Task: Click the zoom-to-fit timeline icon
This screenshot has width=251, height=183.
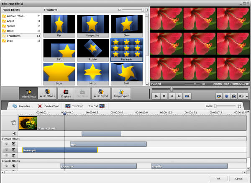Action: (239, 106)
